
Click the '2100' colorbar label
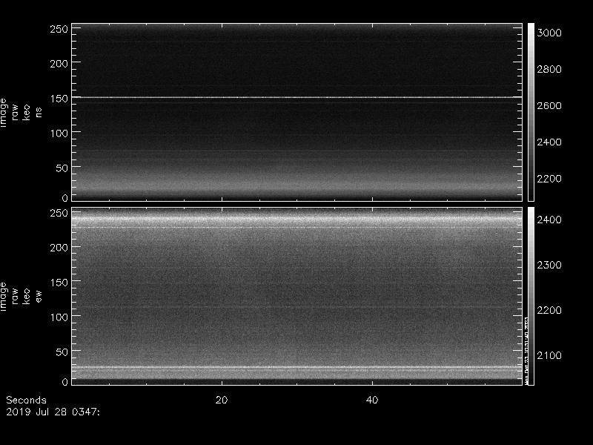click(549, 355)
